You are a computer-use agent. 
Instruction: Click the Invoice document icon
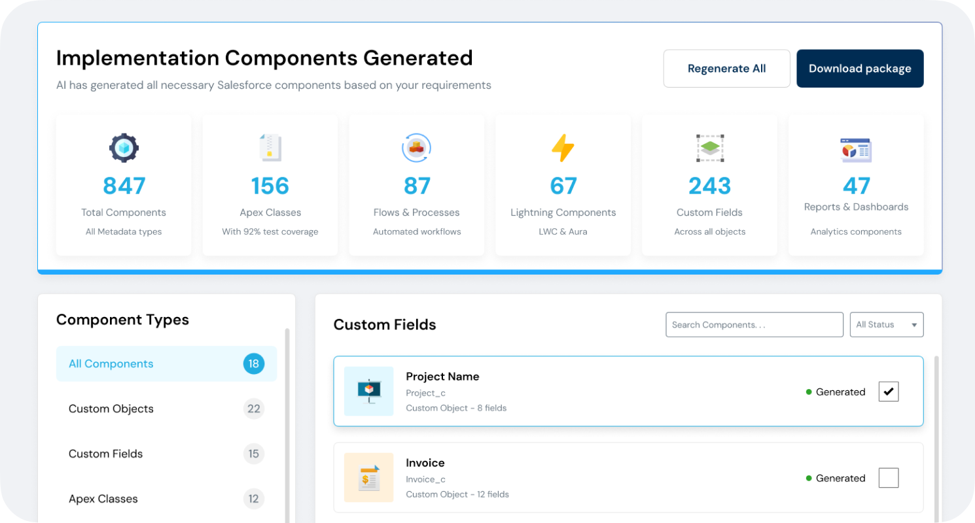[x=369, y=478]
